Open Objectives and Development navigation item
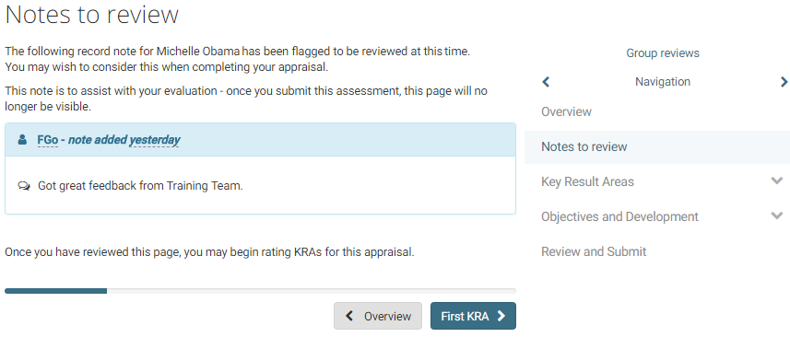Image resolution: width=790 pixels, height=337 pixels. 619,216
